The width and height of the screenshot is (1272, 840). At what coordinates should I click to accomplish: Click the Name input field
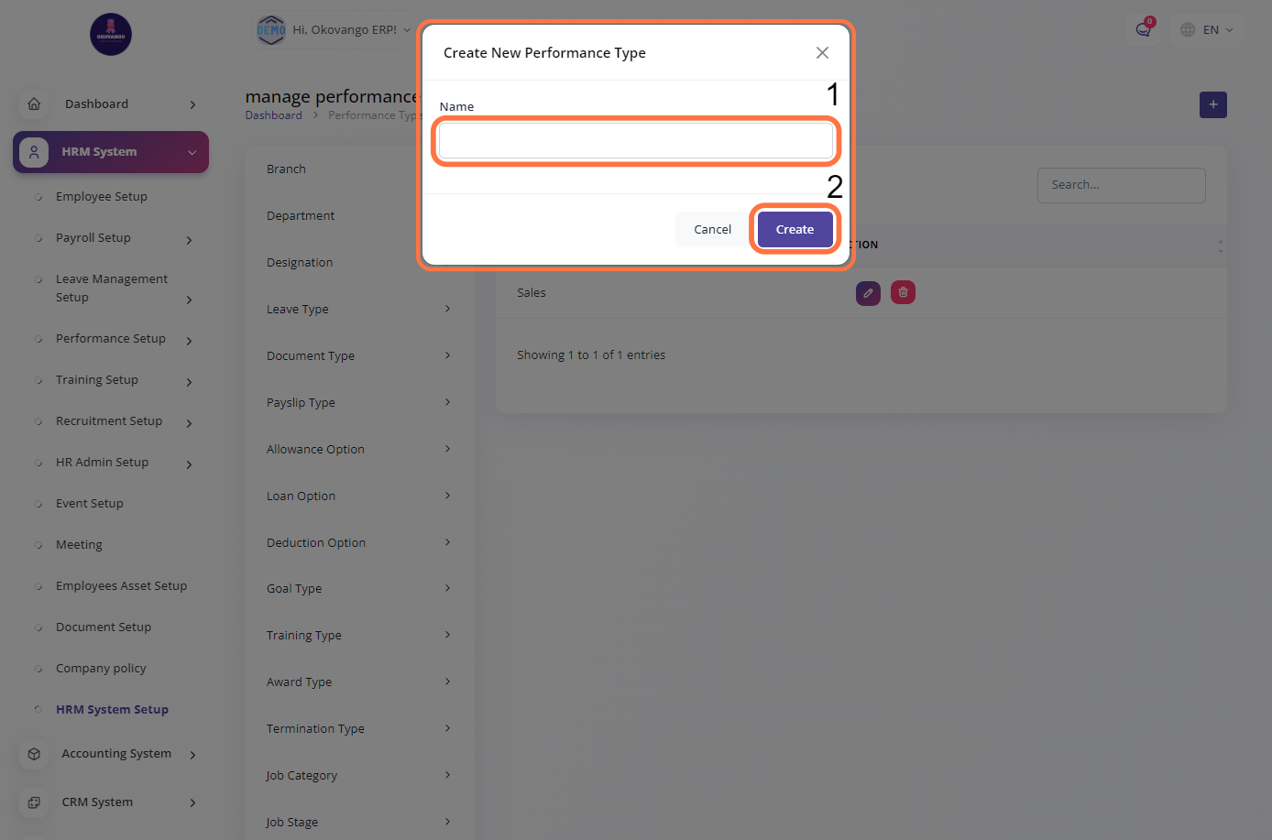pos(635,141)
